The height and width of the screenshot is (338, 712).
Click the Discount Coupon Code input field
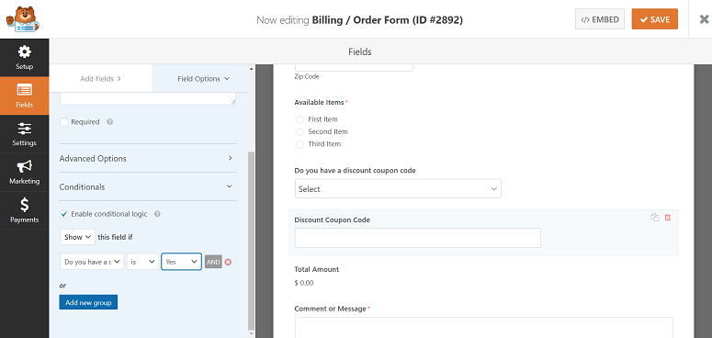pyautogui.click(x=418, y=238)
